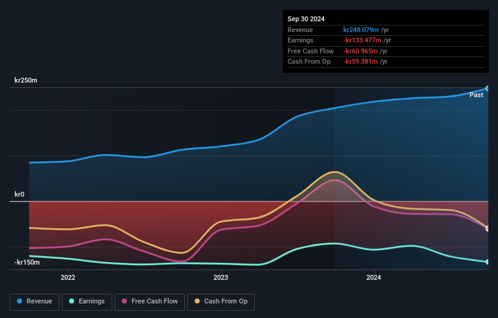
Task: Click the Earnings line end marker
Action: [488, 262]
